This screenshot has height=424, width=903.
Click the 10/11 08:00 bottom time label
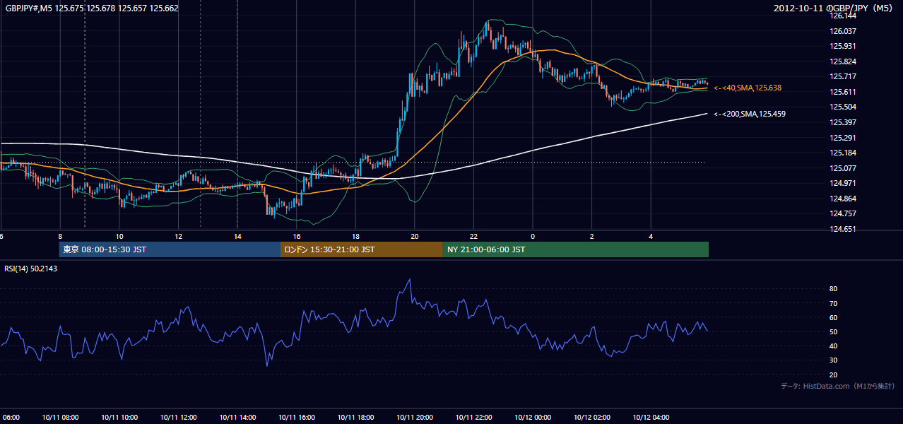click(x=60, y=418)
